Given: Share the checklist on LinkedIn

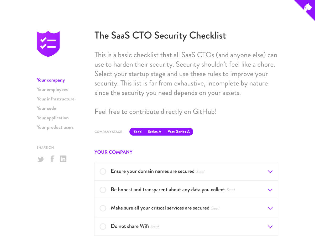Looking at the screenshot, I should [63, 159].
